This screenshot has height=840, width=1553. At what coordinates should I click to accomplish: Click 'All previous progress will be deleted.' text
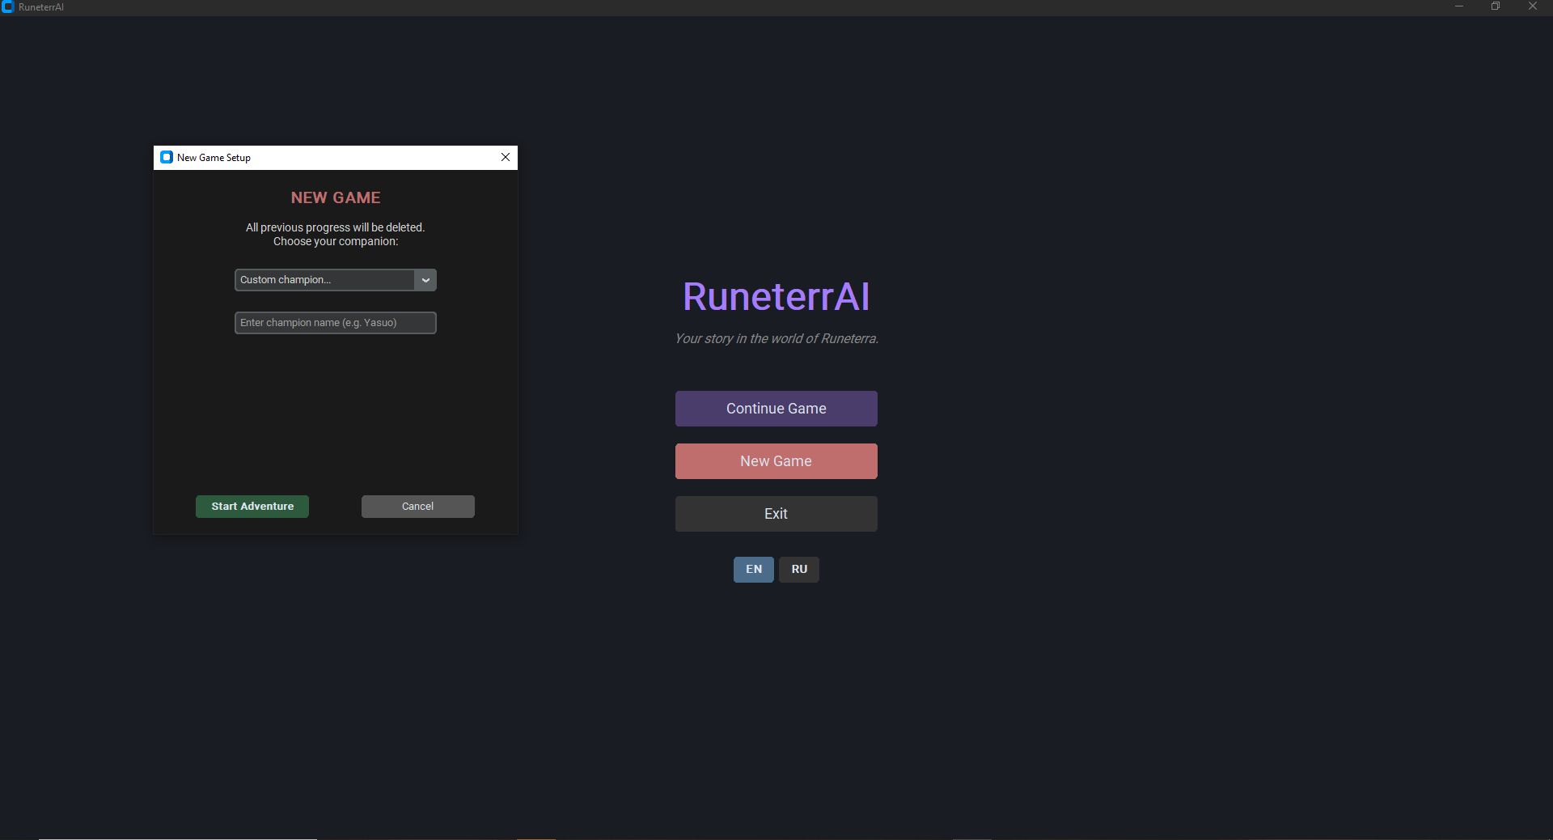point(336,227)
